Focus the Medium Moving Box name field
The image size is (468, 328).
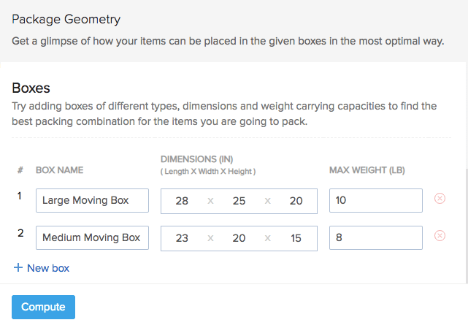[x=92, y=237]
